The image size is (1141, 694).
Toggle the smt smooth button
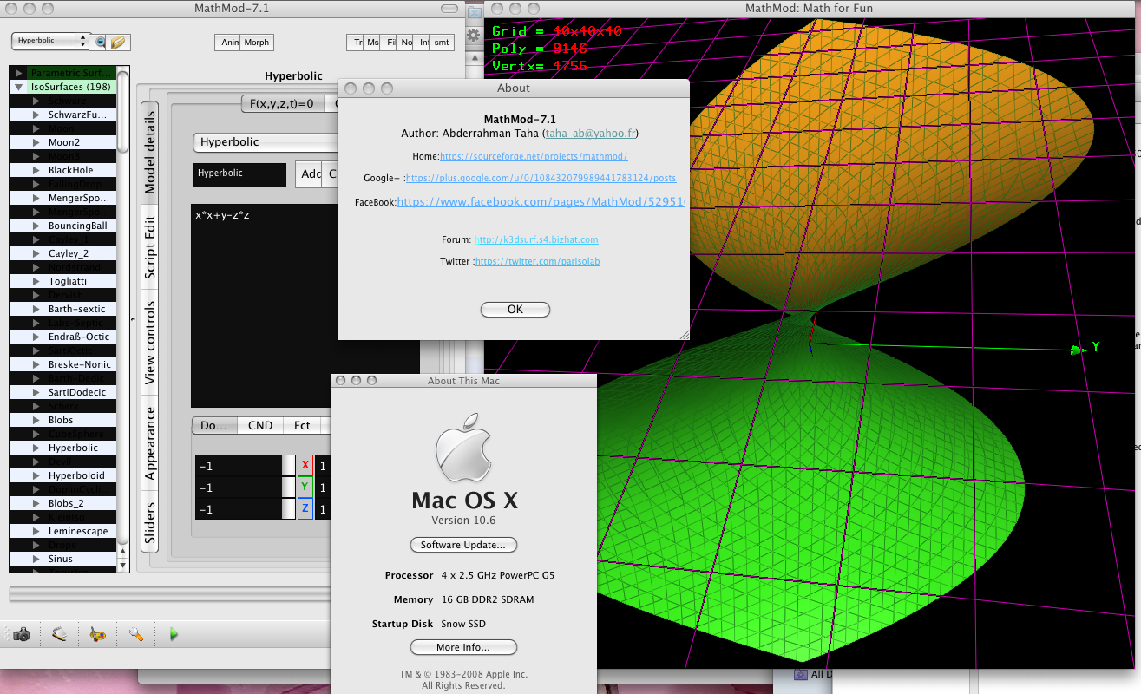443,42
